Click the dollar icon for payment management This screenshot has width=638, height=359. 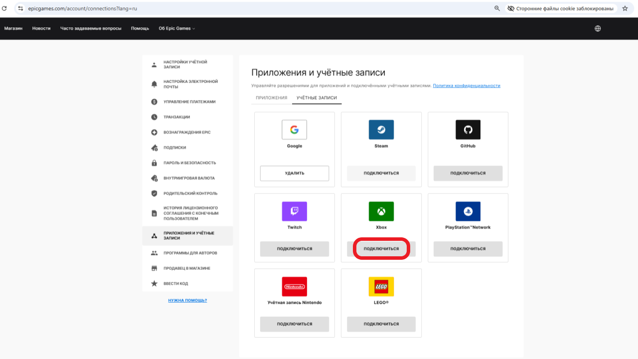(154, 102)
